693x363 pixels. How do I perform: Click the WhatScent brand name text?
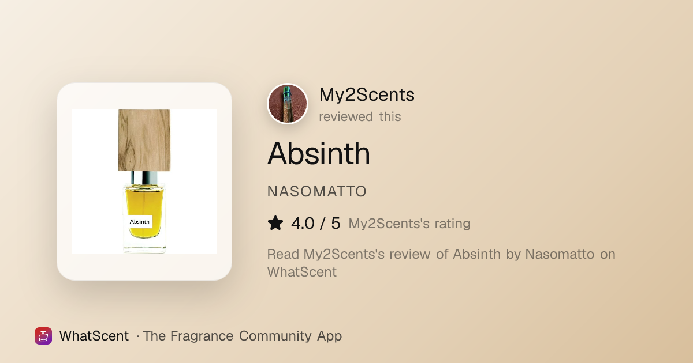click(94, 336)
